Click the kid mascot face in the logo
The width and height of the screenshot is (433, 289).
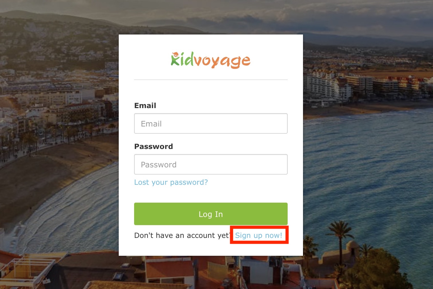tap(175, 55)
